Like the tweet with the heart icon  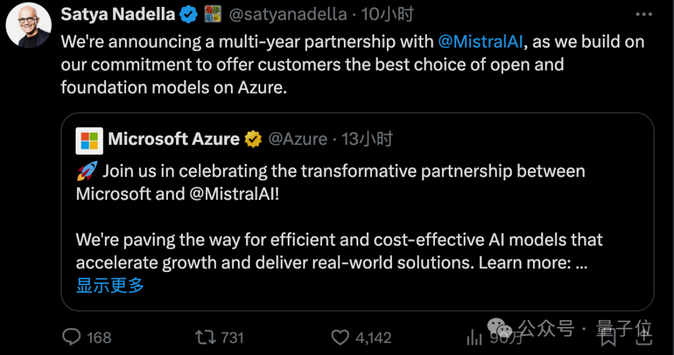click(340, 338)
